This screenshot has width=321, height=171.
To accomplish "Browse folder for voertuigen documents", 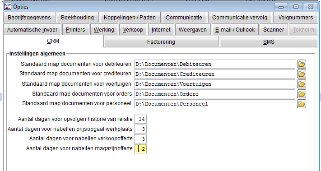I will point(301,84).
